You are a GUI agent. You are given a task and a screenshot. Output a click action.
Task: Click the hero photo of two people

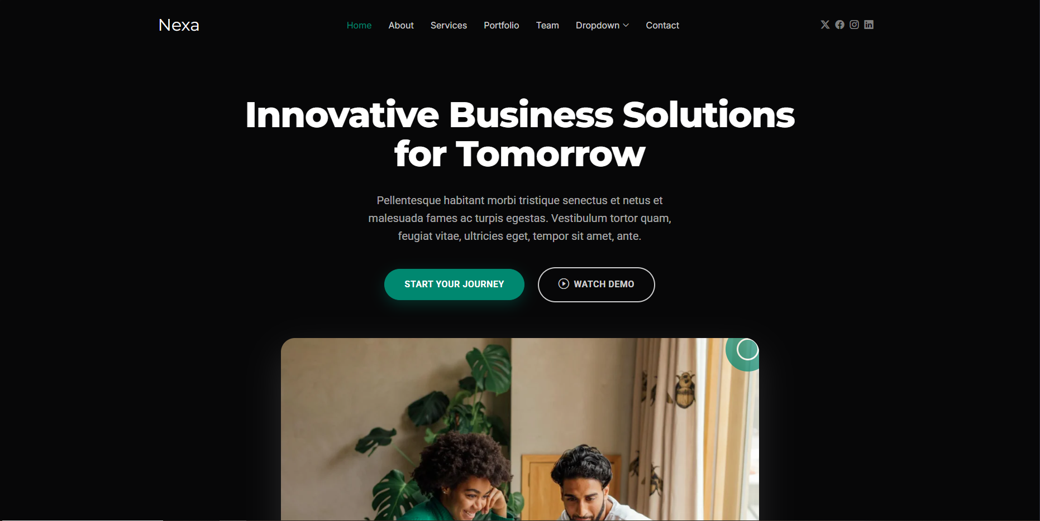pos(519,430)
